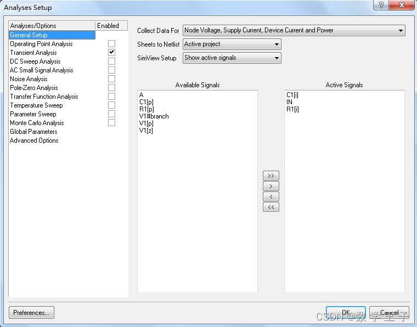The width and height of the screenshot is (417, 327).
Task: Click the add-selected signal (>) button
Action: point(271,186)
